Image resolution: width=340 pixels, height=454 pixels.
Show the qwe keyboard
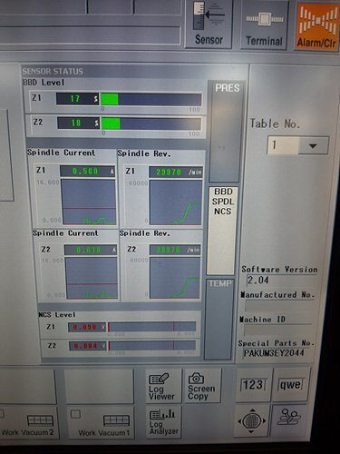(291, 384)
